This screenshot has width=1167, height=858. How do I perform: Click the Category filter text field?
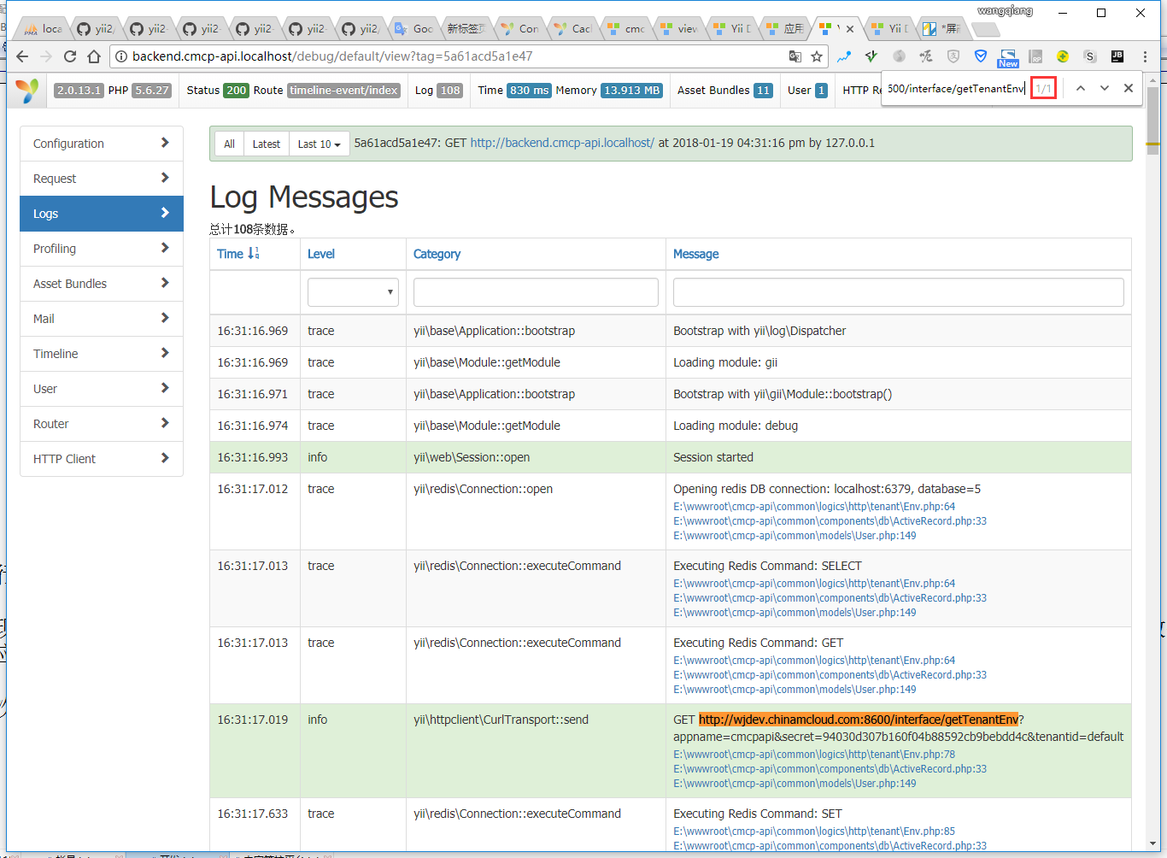coord(536,292)
